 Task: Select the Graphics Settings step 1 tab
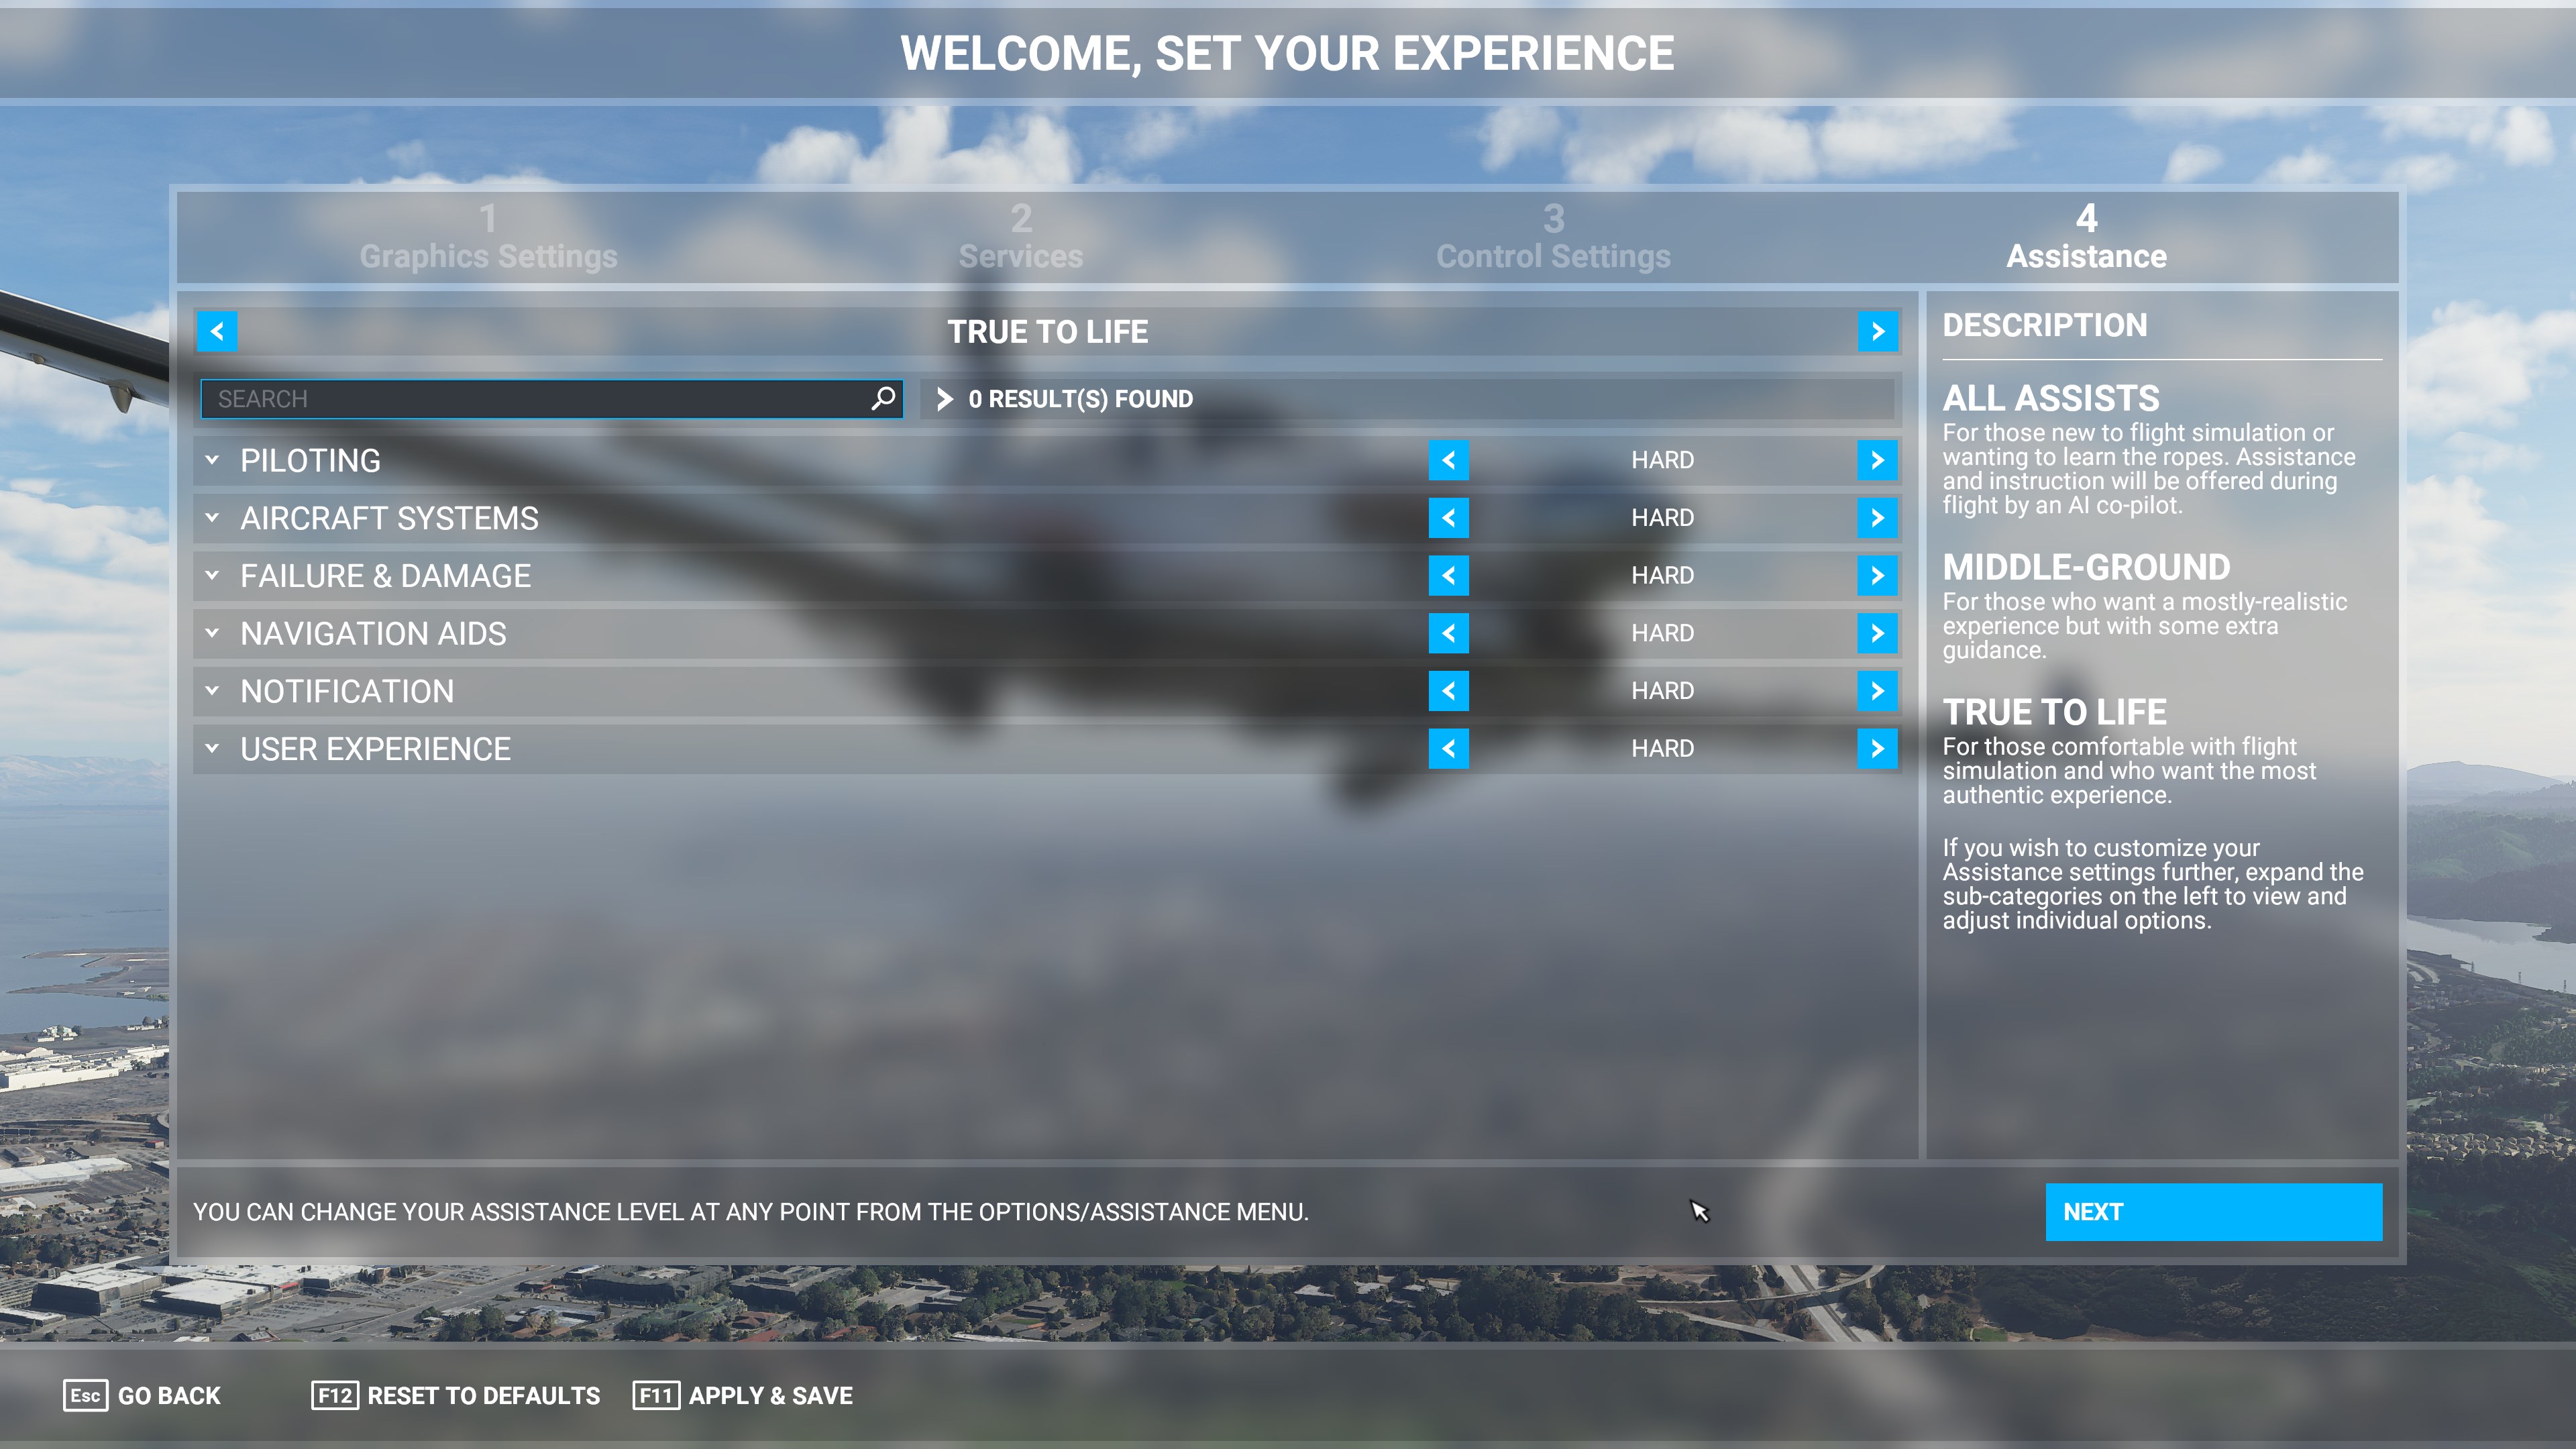[x=490, y=235]
